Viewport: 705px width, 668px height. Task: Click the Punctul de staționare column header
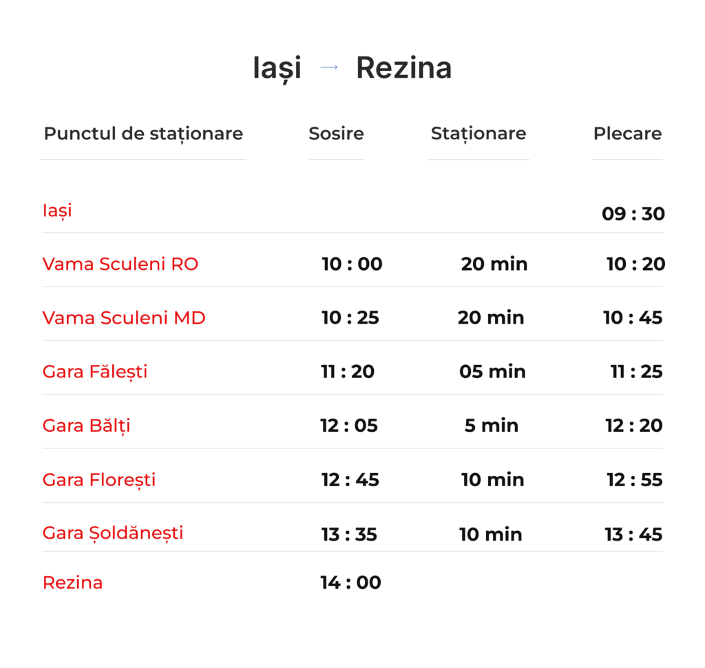tap(143, 134)
